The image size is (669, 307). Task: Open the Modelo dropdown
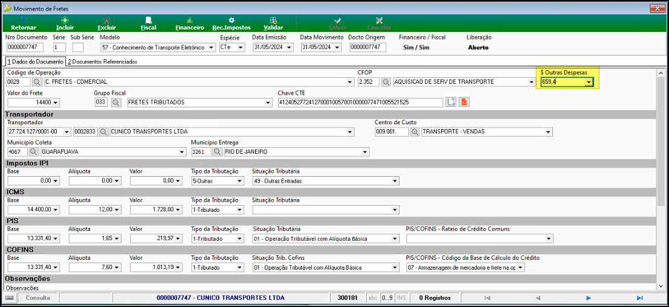[212, 48]
